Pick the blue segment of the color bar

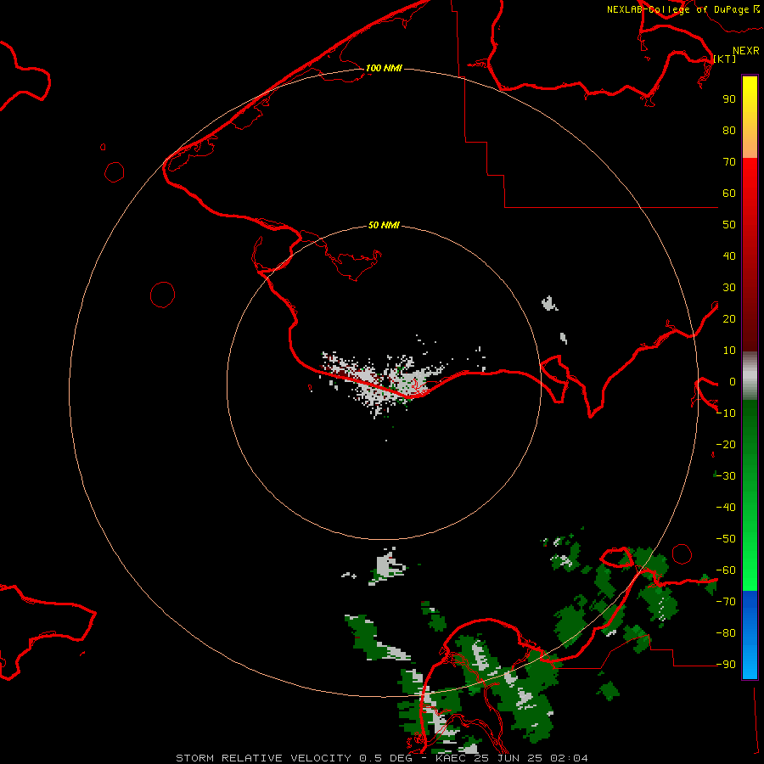pos(750,635)
